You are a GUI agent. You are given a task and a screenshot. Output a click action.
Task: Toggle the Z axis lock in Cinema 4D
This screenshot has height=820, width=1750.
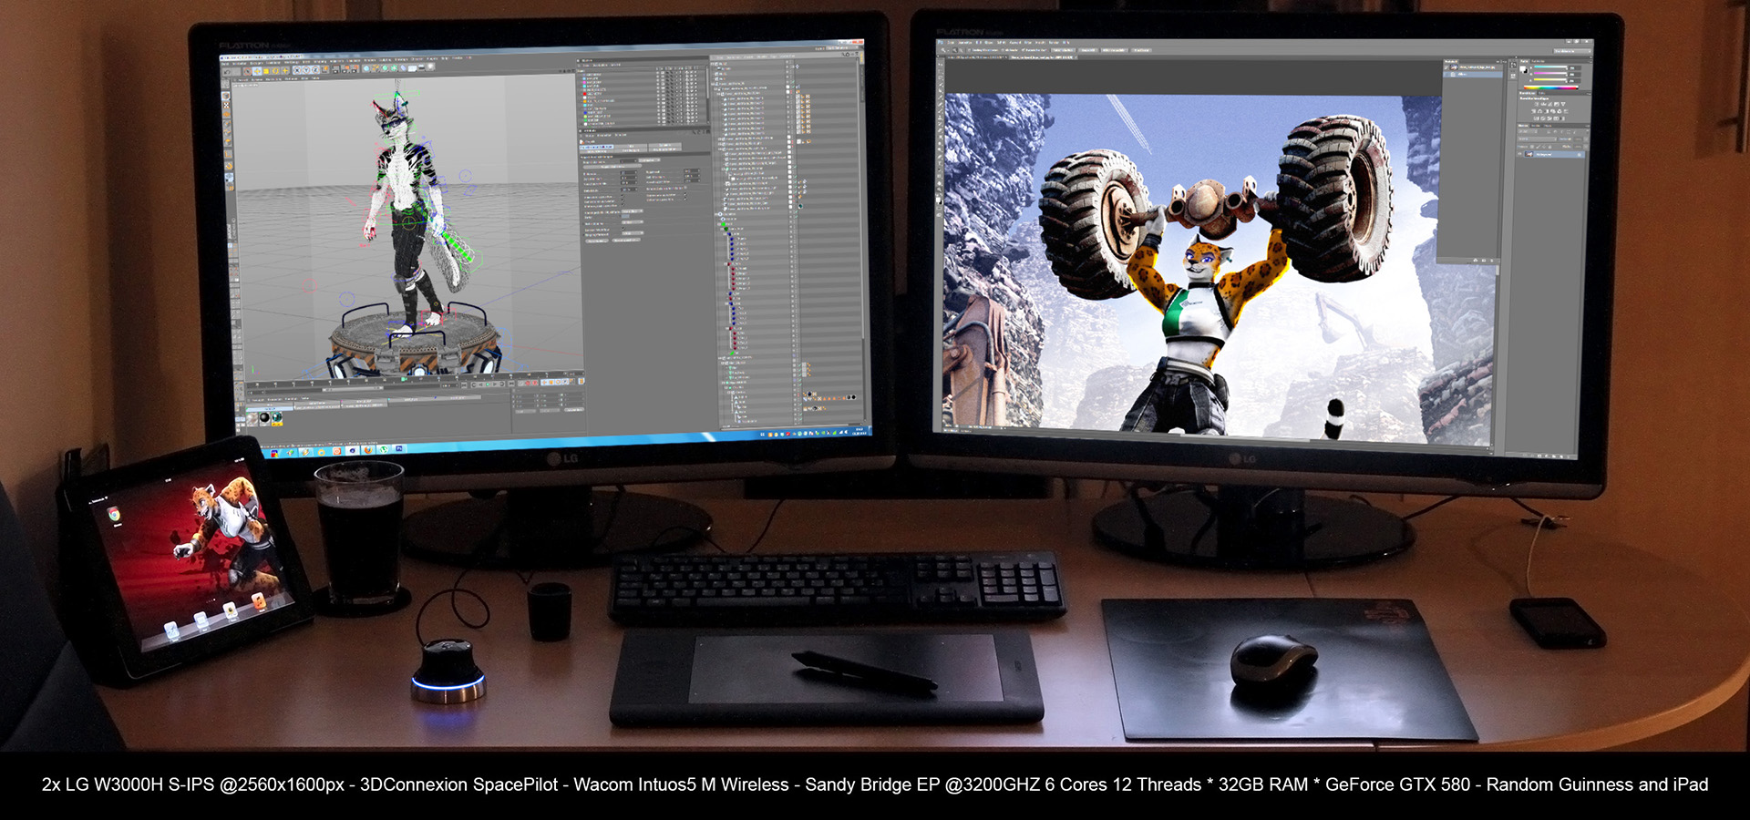[315, 70]
